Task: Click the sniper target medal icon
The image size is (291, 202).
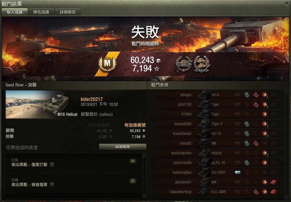Action: coord(183,64)
